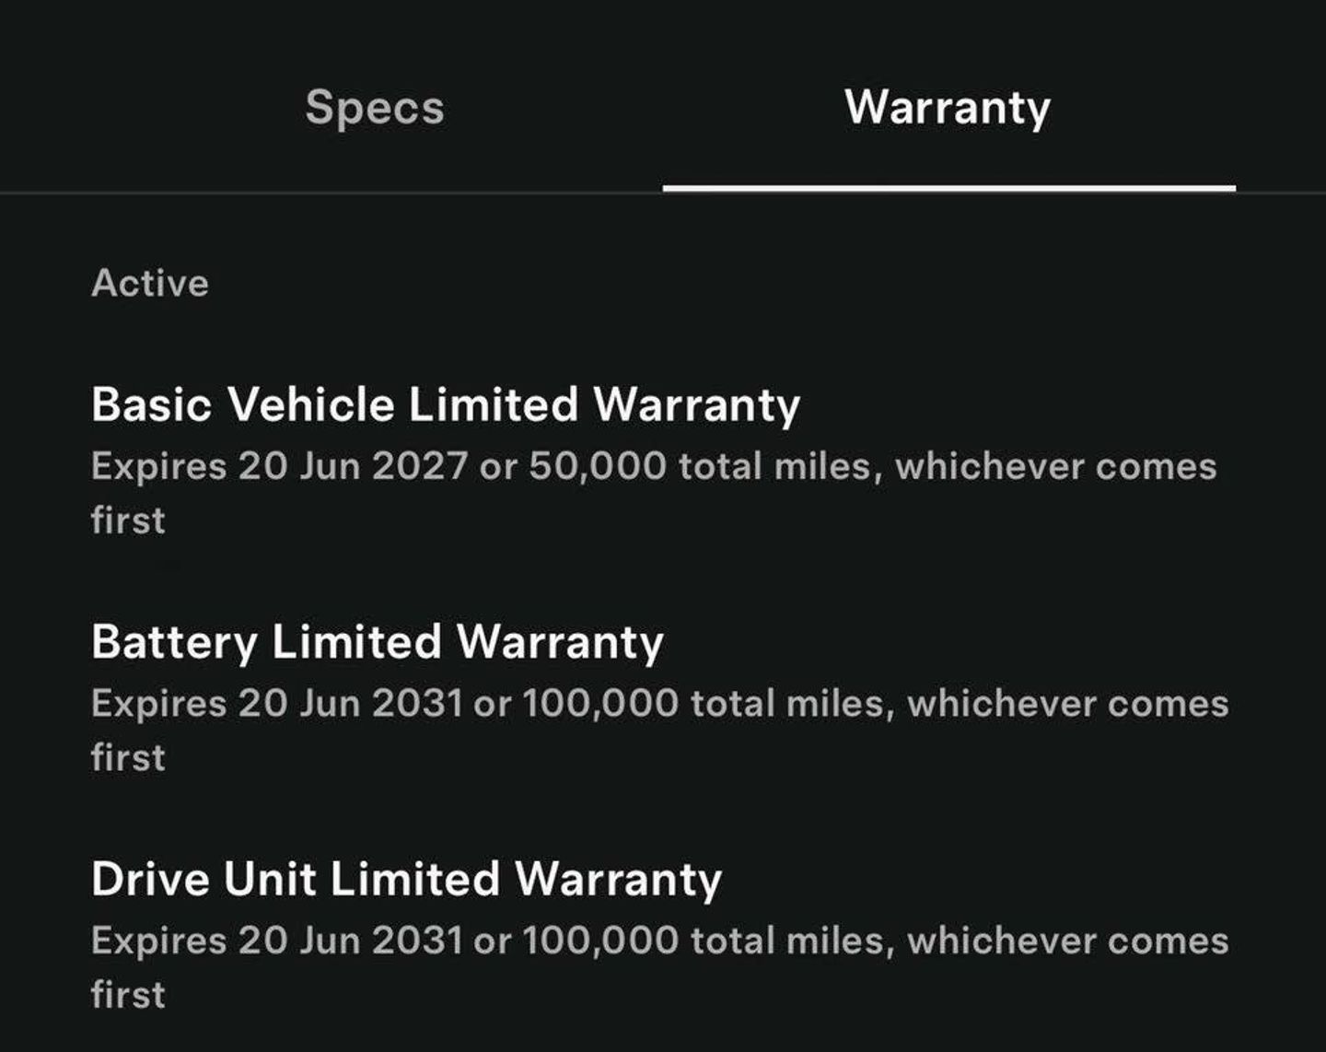The height and width of the screenshot is (1052, 1326).
Task: Click "first" under Drive Unit Limited Warranty
Action: click(x=128, y=995)
